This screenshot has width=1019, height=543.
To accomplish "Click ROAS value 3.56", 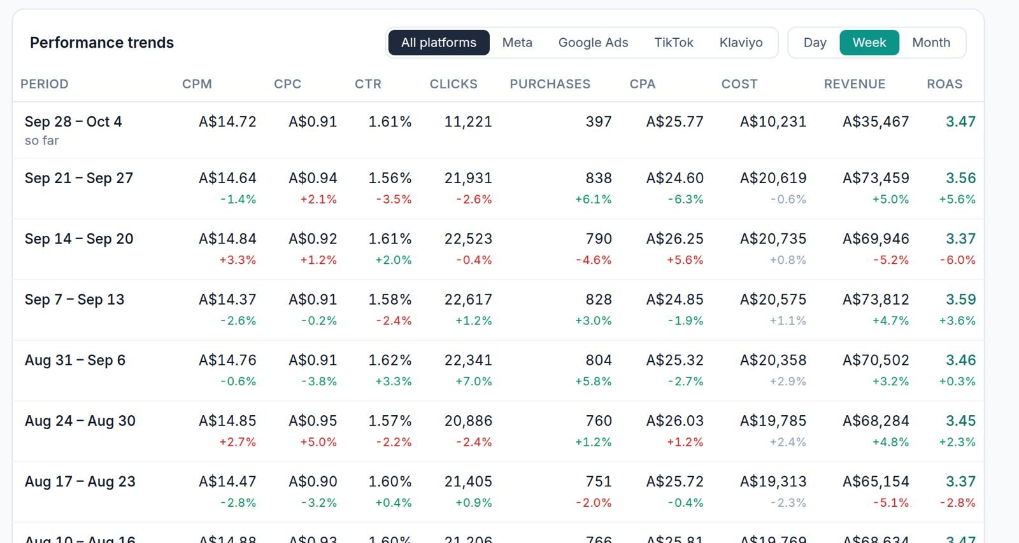I will (x=960, y=178).
